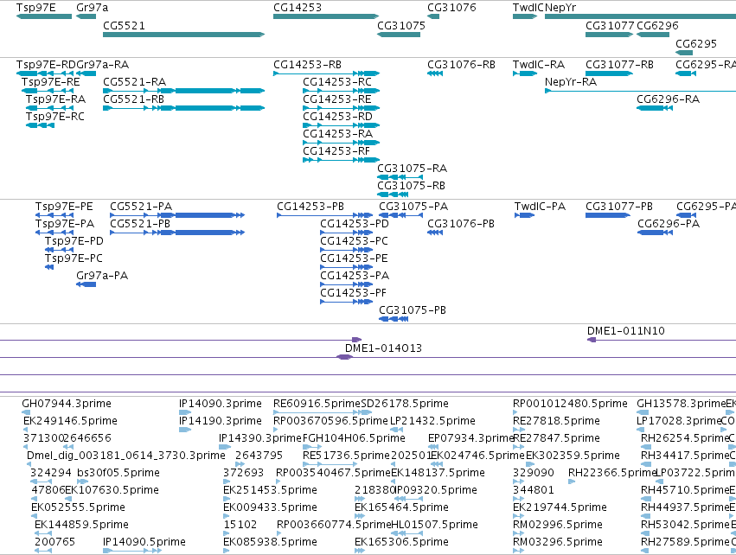Click EST label HL01507.5prime
736x555 pixels.
pos(435,525)
